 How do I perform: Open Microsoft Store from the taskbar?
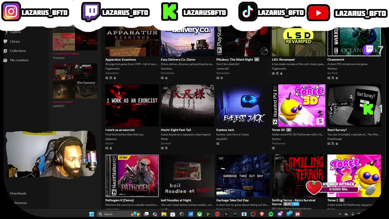point(173,214)
